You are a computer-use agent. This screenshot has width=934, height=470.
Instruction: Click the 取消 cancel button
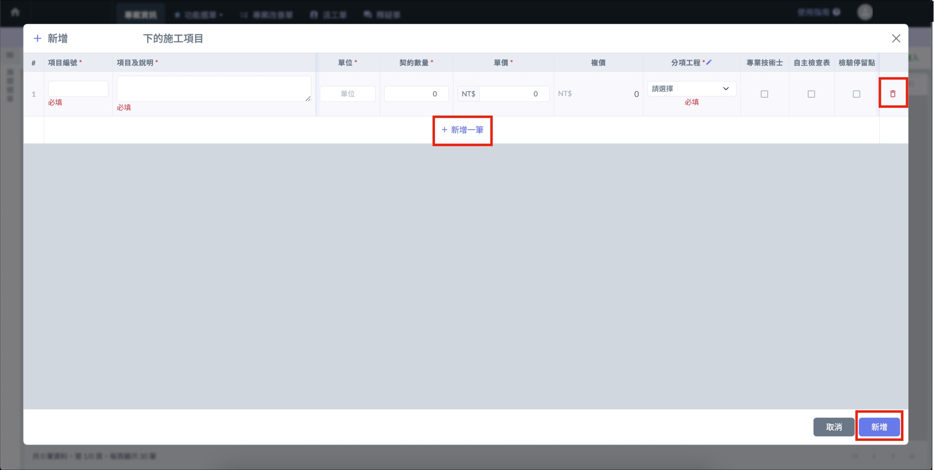(x=833, y=427)
